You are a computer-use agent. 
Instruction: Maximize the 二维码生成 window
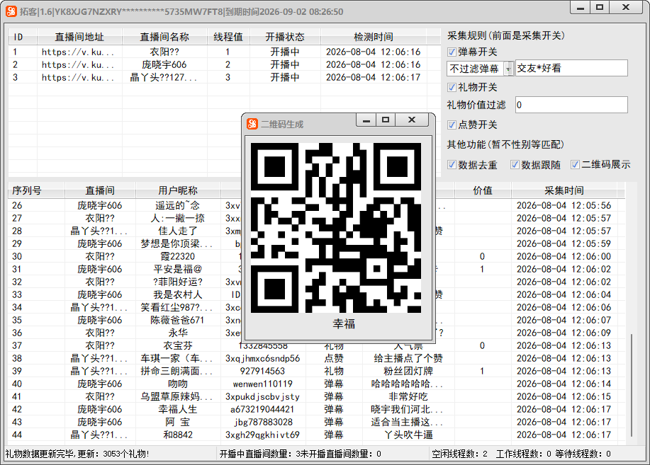pyautogui.click(x=386, y=120)
